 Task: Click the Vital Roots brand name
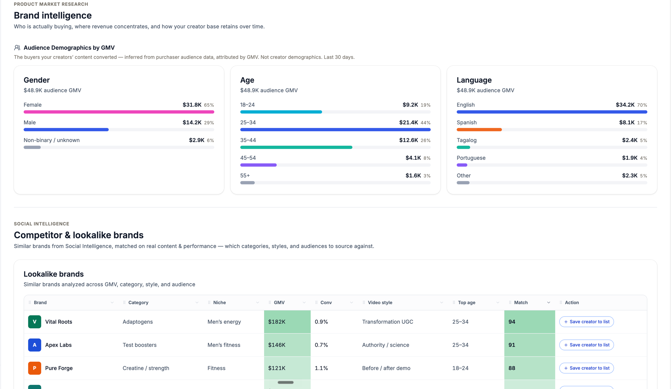coord(59,322)
